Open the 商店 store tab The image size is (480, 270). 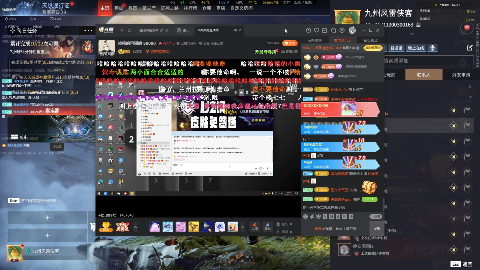[221, 8]
